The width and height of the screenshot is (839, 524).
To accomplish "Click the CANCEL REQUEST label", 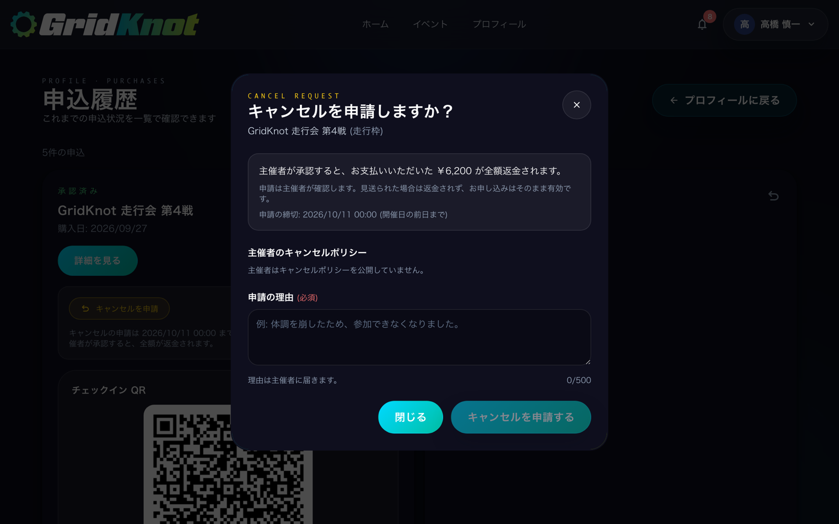I will [x=294, y=96].
